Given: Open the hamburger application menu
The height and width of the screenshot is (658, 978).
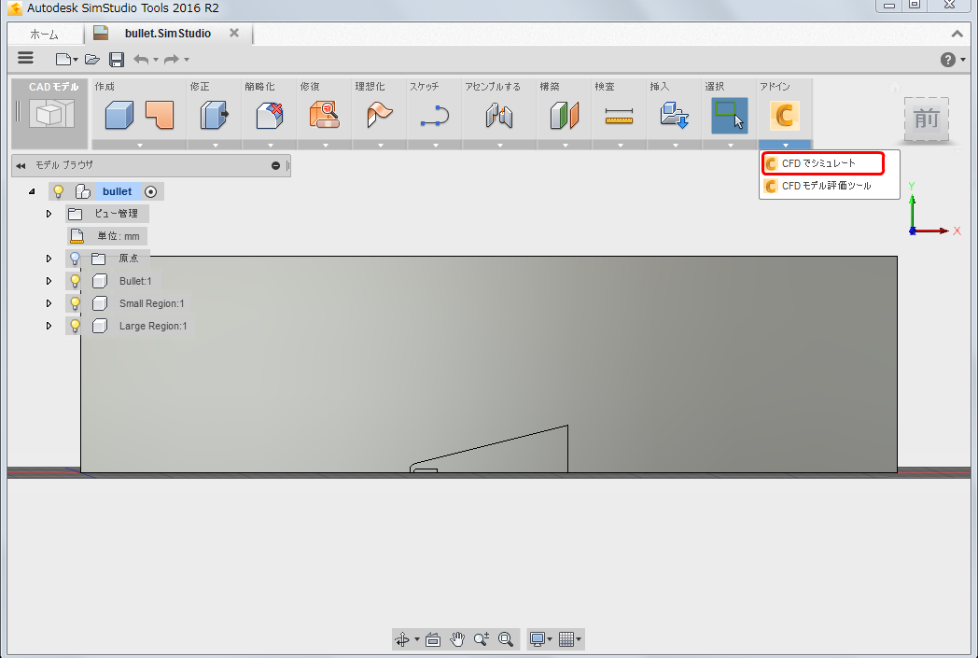Looking at the screenshot, I should (x=25, y=58).
